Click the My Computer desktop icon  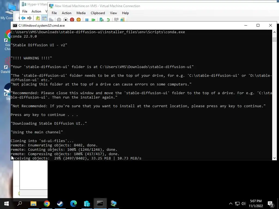click(x=9, y=11)
